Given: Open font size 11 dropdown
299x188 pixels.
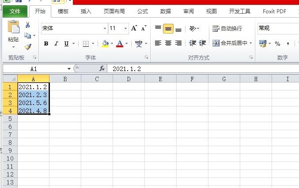Looking at the screenshot, I should [125, 28].
